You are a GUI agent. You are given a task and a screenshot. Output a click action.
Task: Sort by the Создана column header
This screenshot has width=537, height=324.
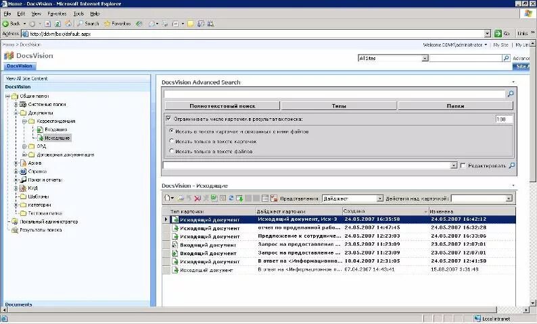click(x=386, y=211)
